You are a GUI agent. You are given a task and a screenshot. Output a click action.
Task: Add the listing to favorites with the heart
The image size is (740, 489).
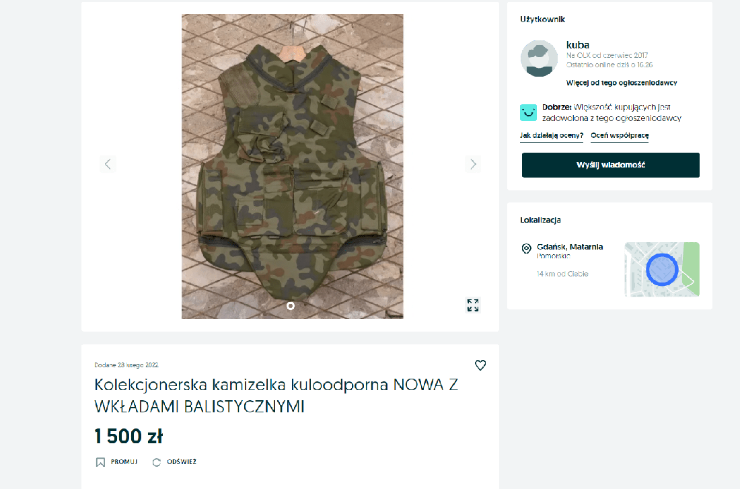coord(480,365)
